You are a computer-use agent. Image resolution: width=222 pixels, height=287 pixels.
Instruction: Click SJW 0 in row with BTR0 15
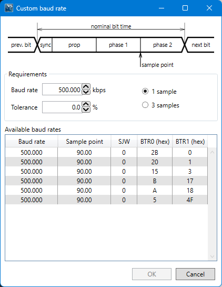tap(124, 172)
